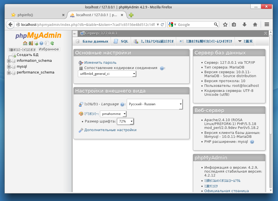
Task: Click the address bar URL field
Action: [88, 24]
